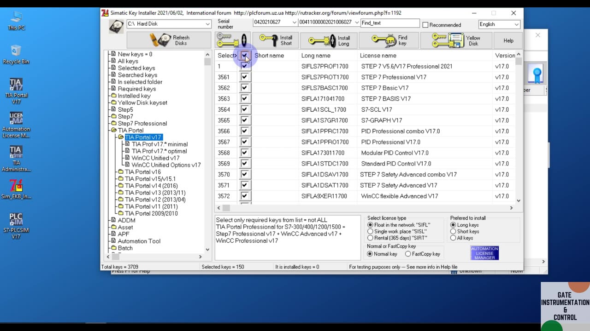The image size is (590, 331).
Task: Open Recycle Bin desktop icon
Action: (x=16, y=54)
